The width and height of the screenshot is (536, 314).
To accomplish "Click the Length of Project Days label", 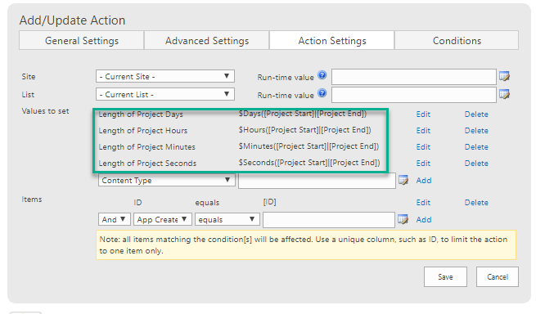I will (141, 114).
